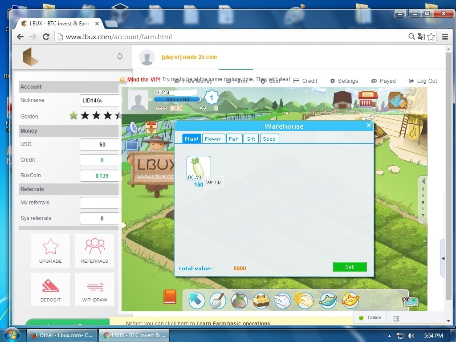
Task: Click the volume speaker tray icon
Action: click(x=411, y=336)
